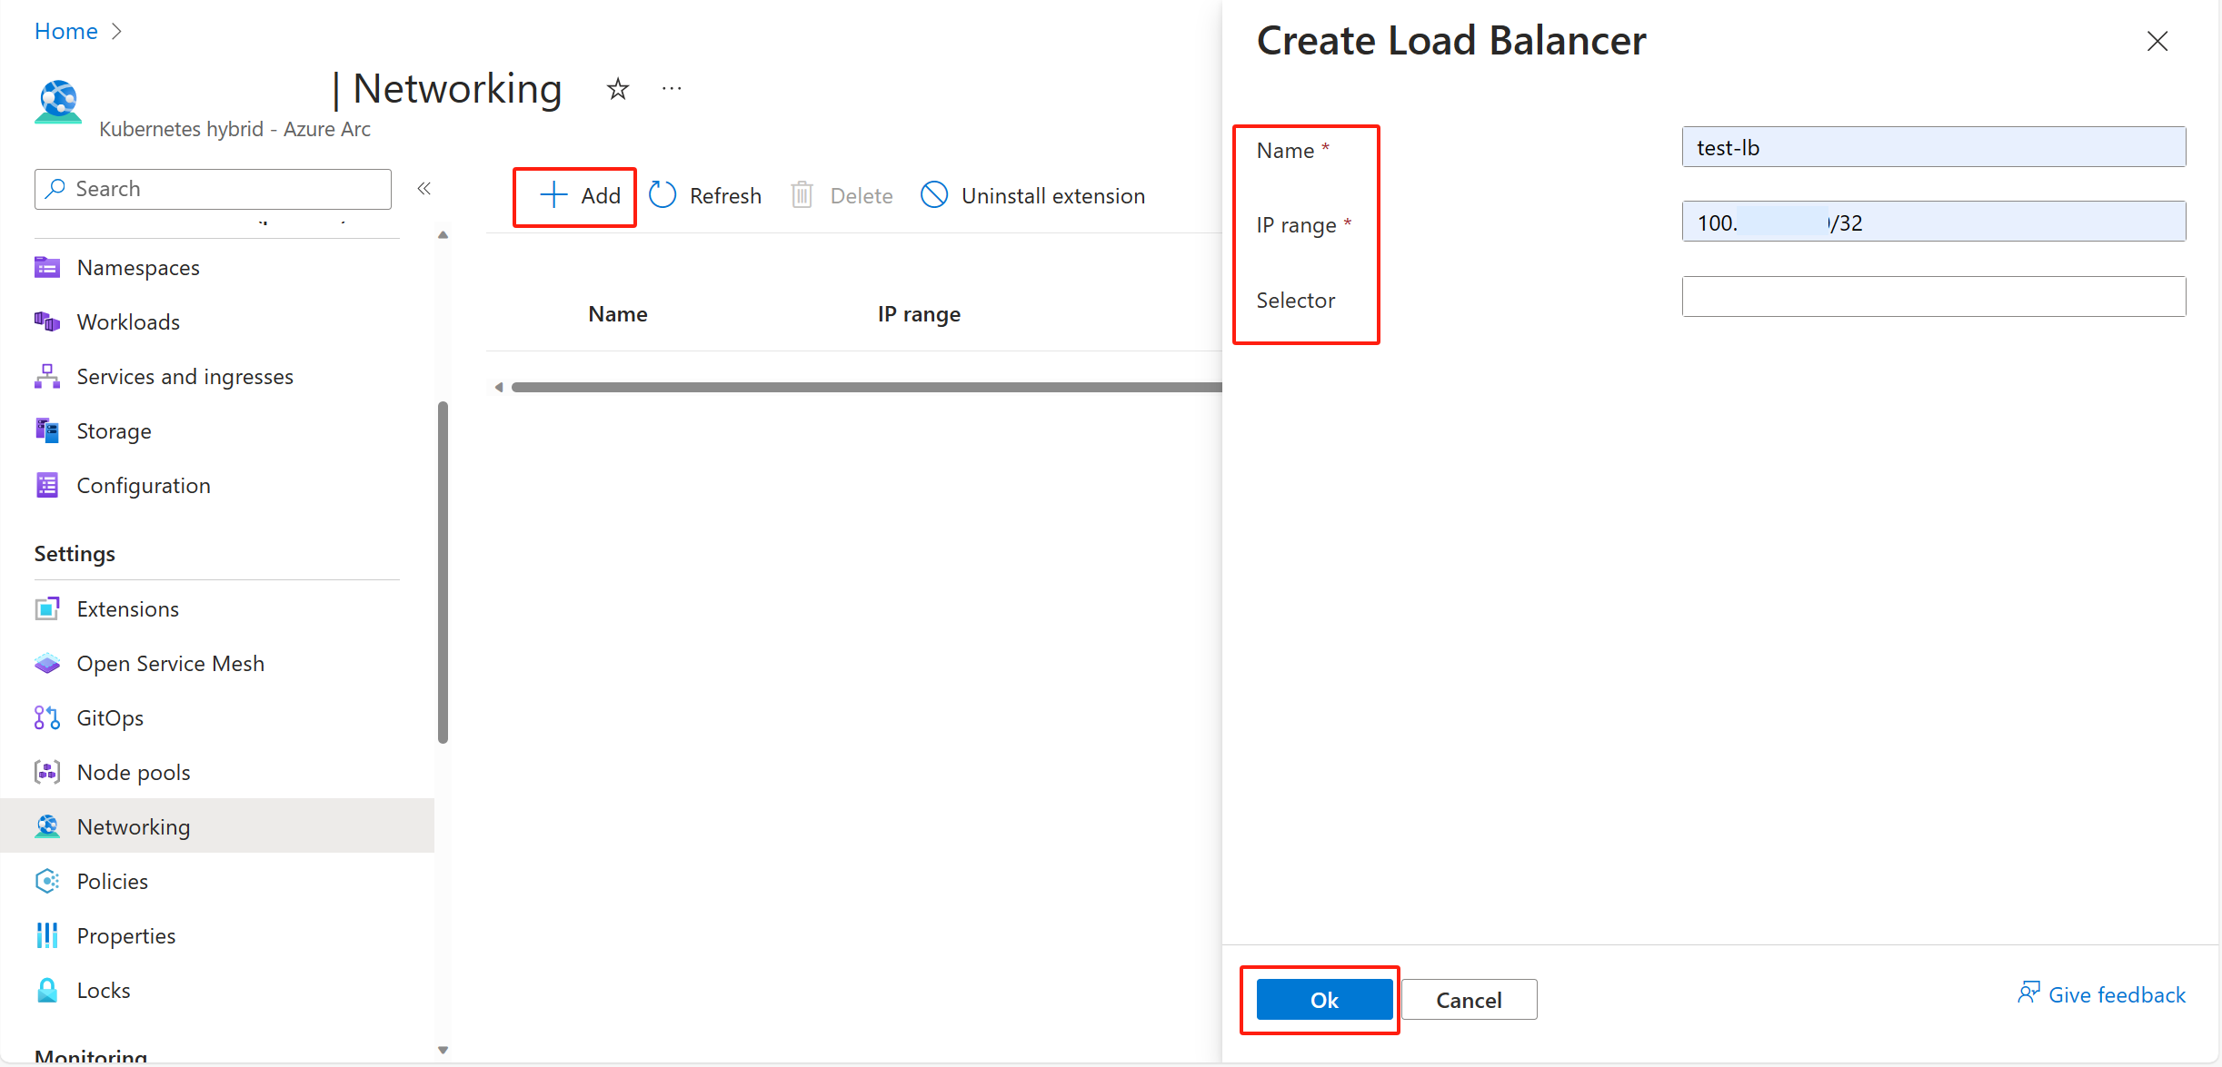Open GitOps settings

point(110,717)
